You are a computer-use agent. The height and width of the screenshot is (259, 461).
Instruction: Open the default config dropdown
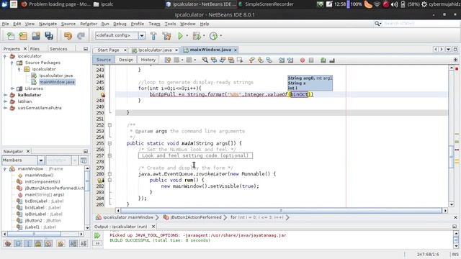(142, 36)
